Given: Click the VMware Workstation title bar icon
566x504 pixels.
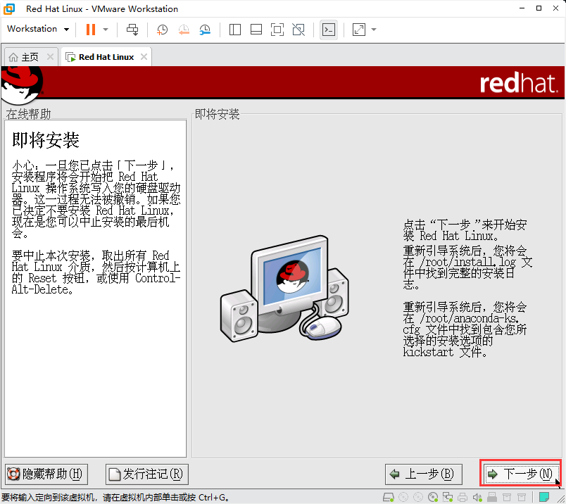Looking at the screenshot, I should pos(9,8).
